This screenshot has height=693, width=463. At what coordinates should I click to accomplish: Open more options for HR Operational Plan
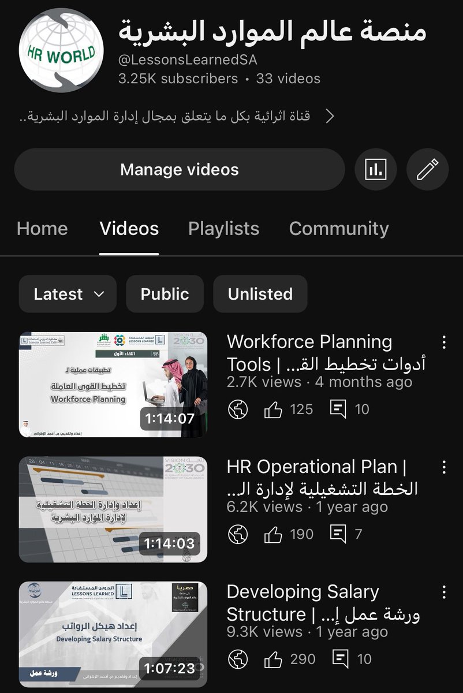tap(444, 467)
